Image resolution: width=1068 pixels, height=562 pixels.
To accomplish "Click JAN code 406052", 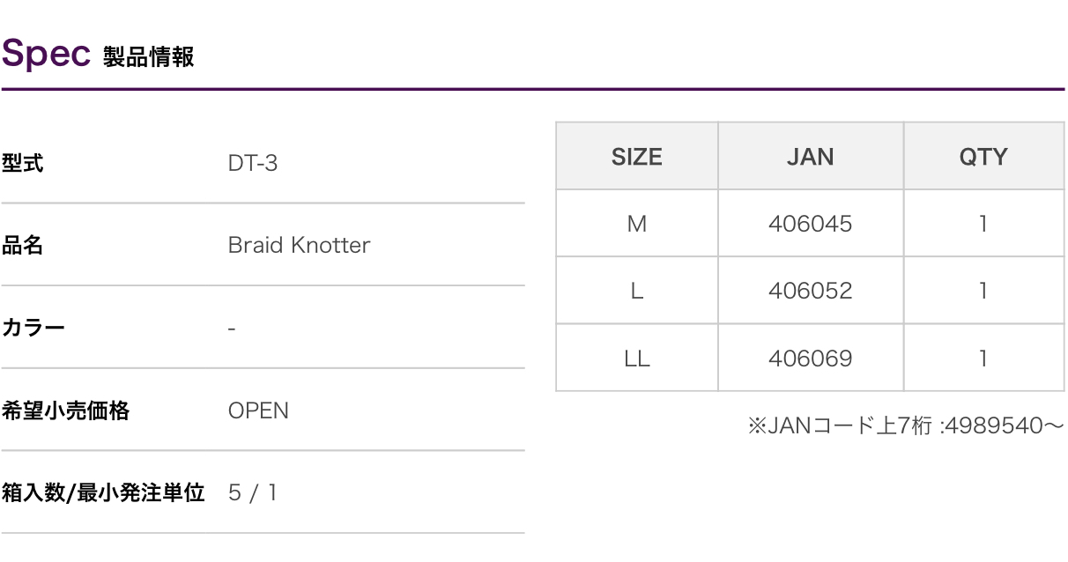I will click(x=810, y=291).
